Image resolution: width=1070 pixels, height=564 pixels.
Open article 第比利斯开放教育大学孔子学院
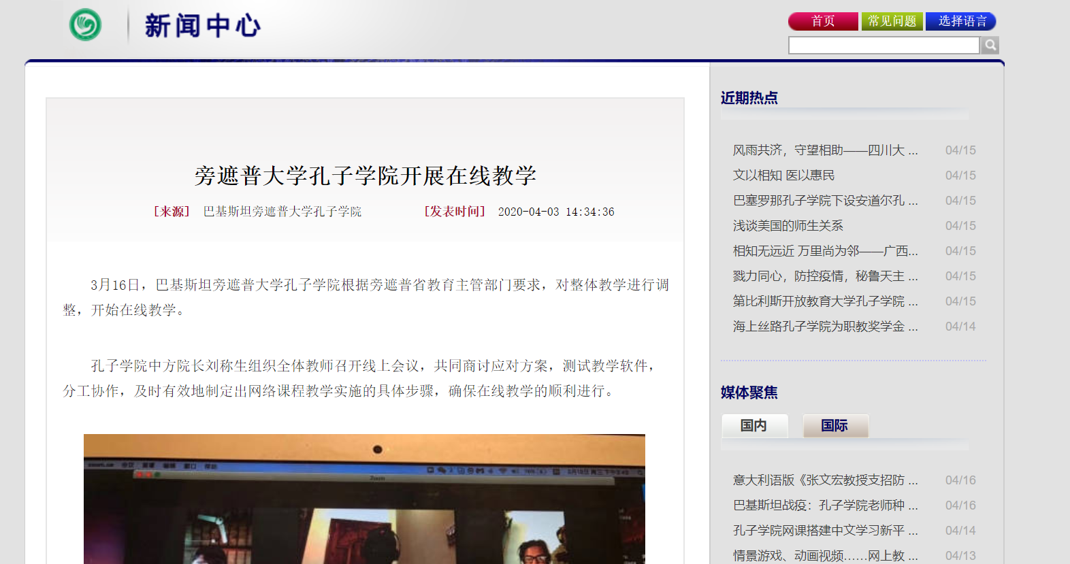825,301
